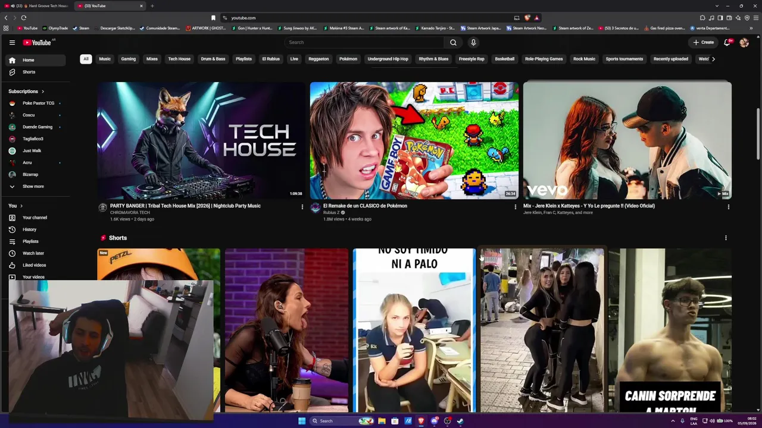The height and width of the screenshot is (428, 762).
Task: Open the taskbar clock and date
Action: click(x=747, y=421)
